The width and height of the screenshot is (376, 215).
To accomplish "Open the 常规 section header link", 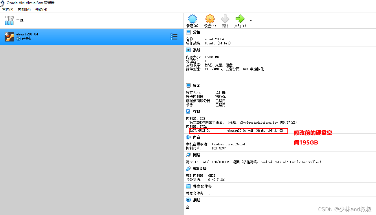I will (197, 32).
